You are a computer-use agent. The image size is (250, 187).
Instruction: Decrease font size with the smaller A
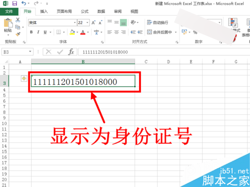[x=100, y=22]
